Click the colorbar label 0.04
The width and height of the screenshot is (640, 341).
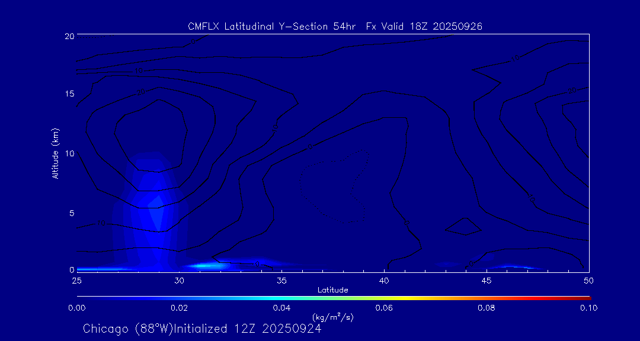[x=281, y=308]
